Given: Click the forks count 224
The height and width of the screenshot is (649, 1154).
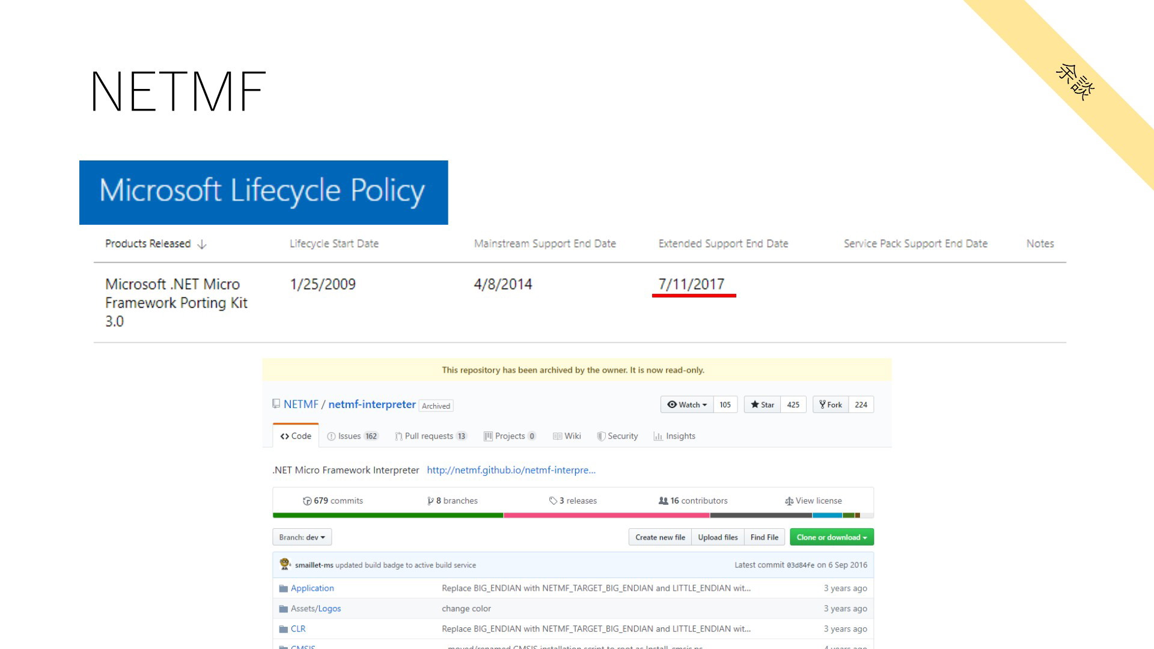Looking at the screenshot, I should pyautogui.click(x=861, y=404).
